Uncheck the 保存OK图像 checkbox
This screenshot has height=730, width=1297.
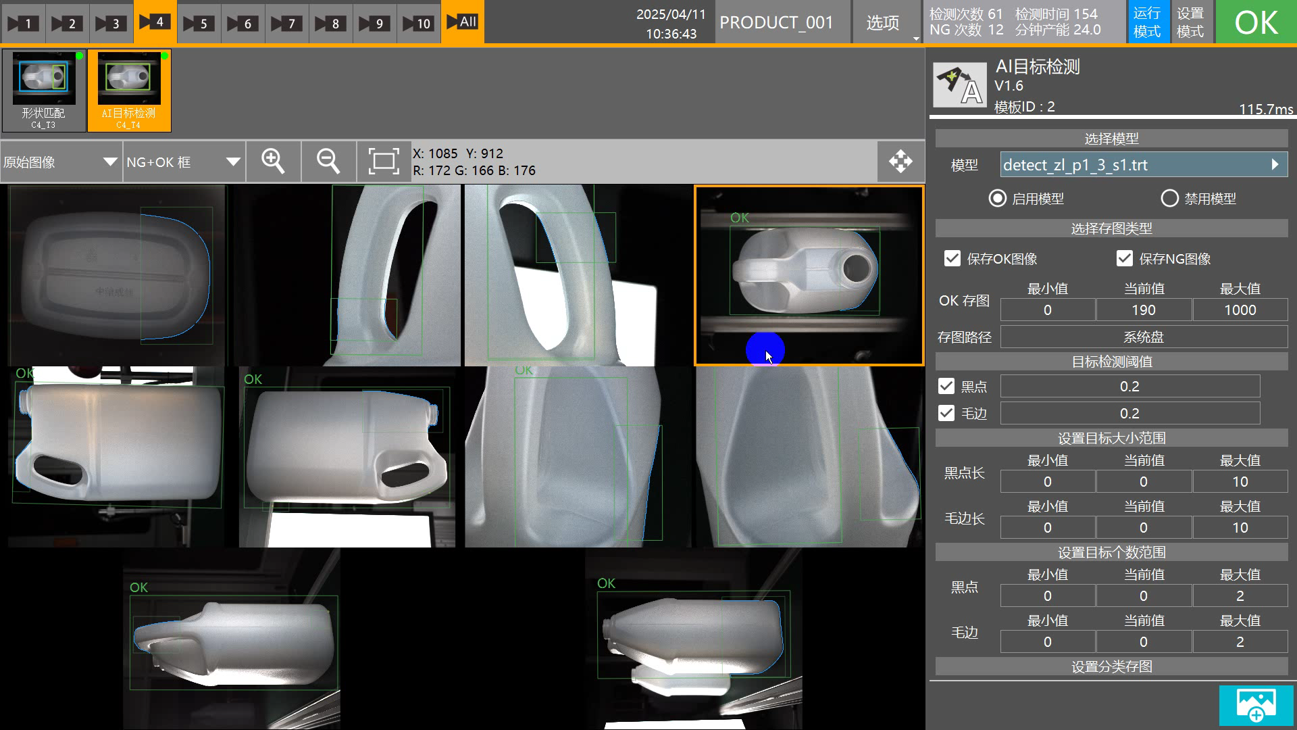[x=952, y=259]
